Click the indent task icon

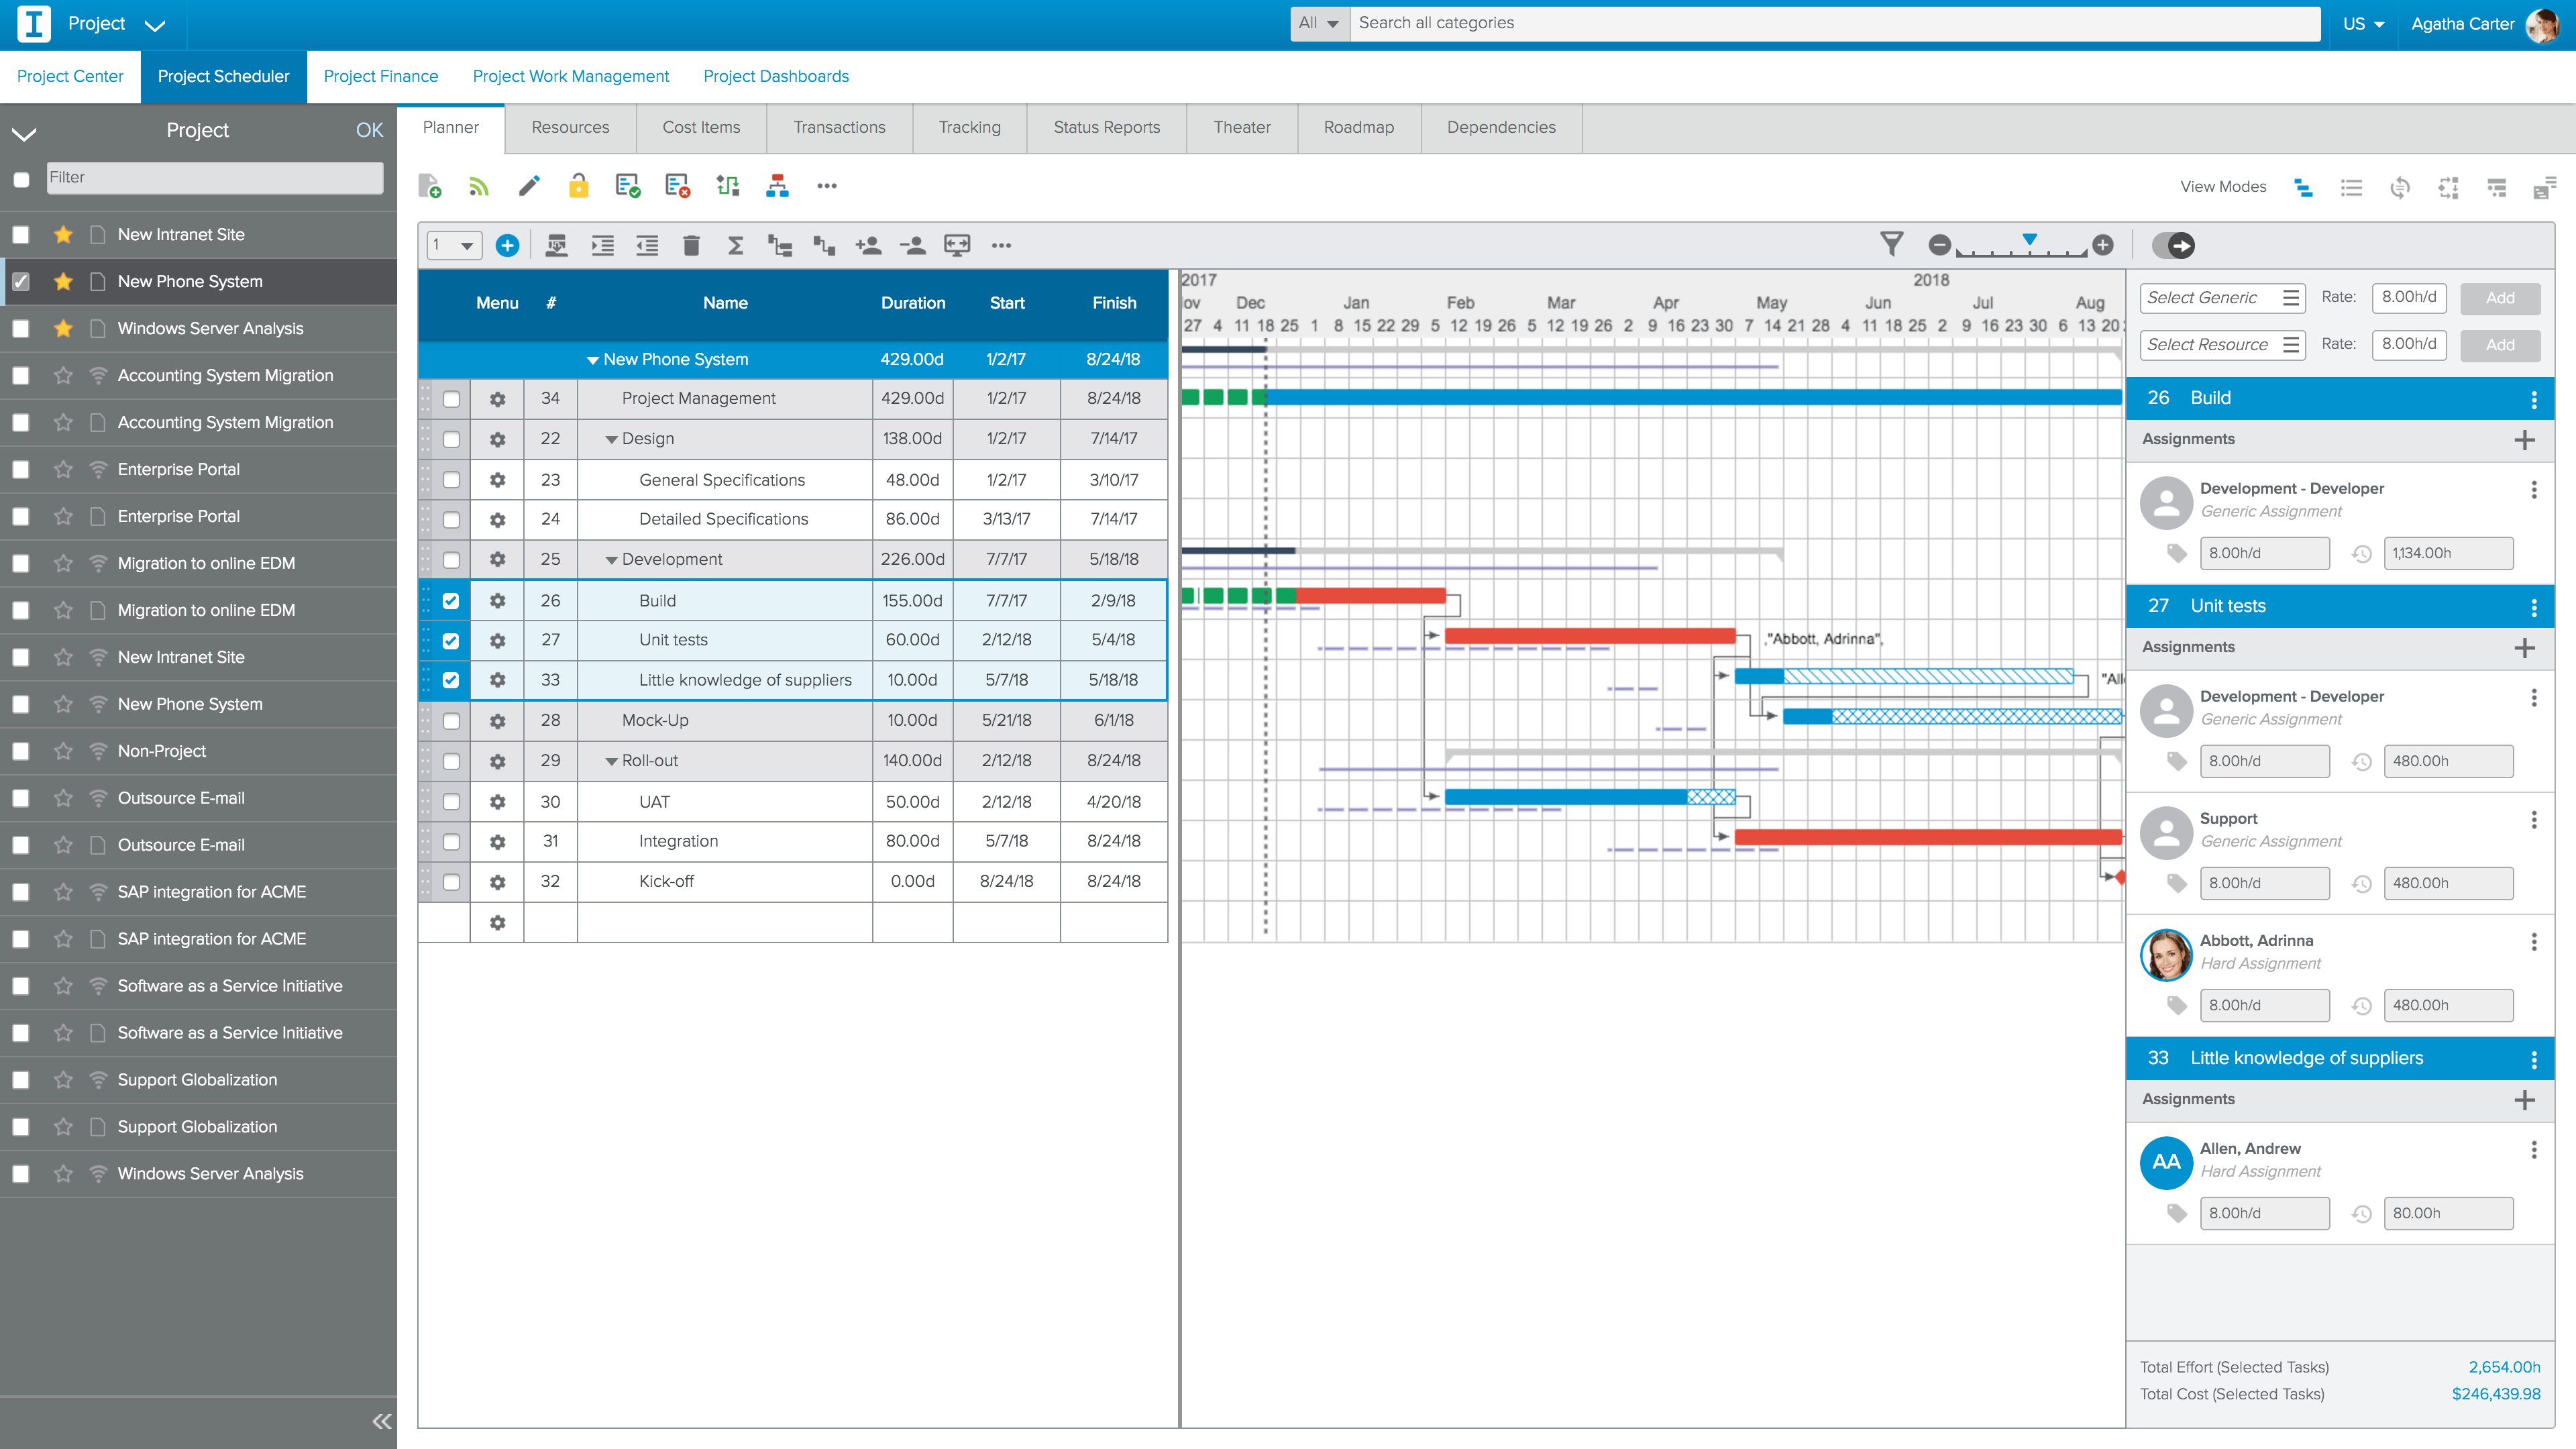tap(602, 245)
